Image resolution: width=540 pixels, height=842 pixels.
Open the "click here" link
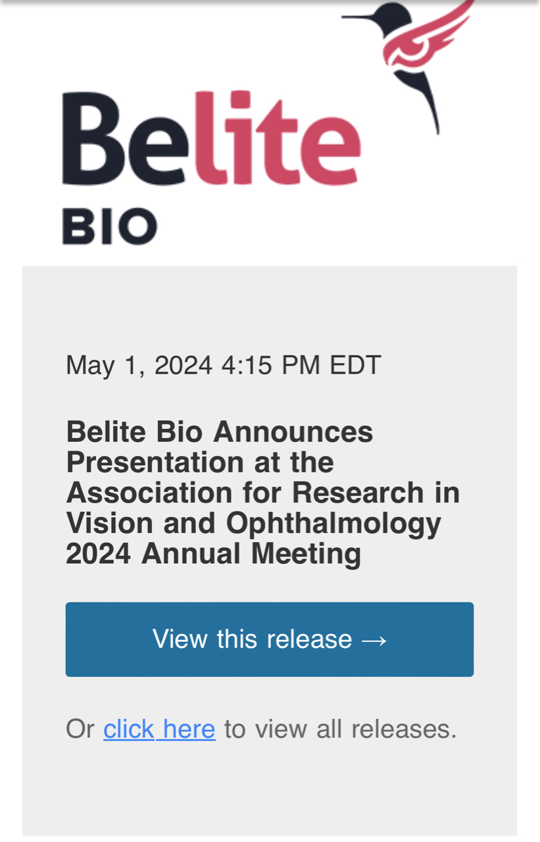tap(159, 729)
